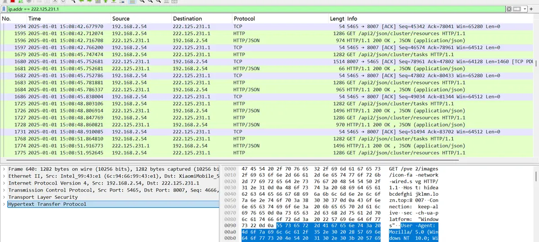Expand the Transmission Control Protocol node
This screenshot has height=242, width=539.
[x=4, y=190]
